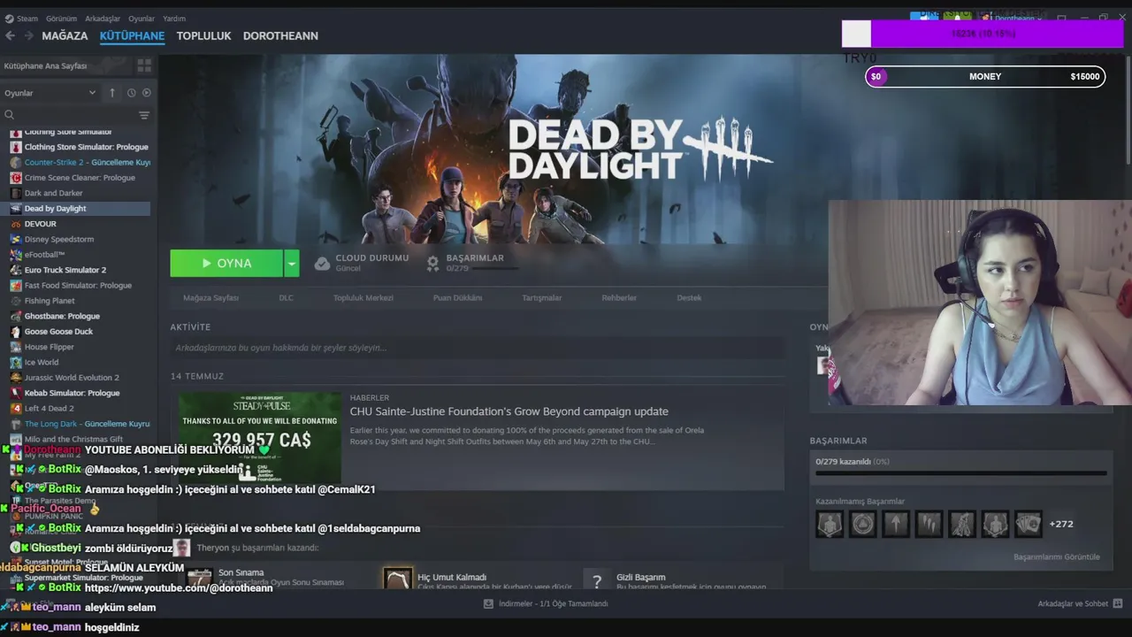Go forward with the right navigation arrow

(x=28, y=36)
